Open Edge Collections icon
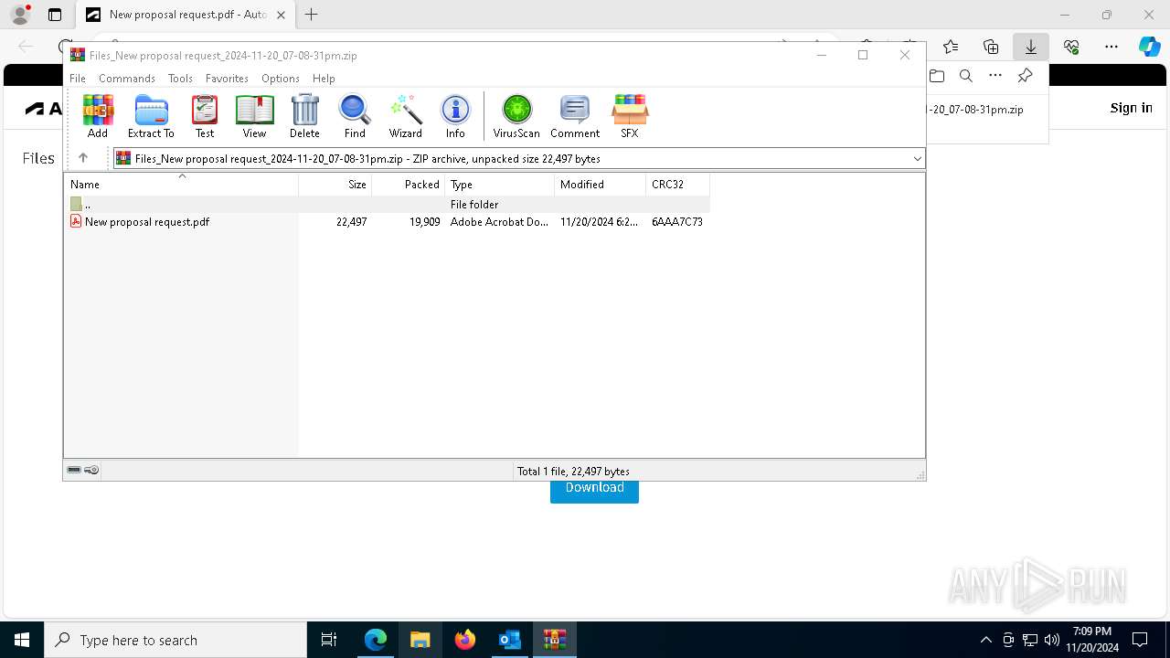The image size is (1170, 658). [x=991, y=47]
